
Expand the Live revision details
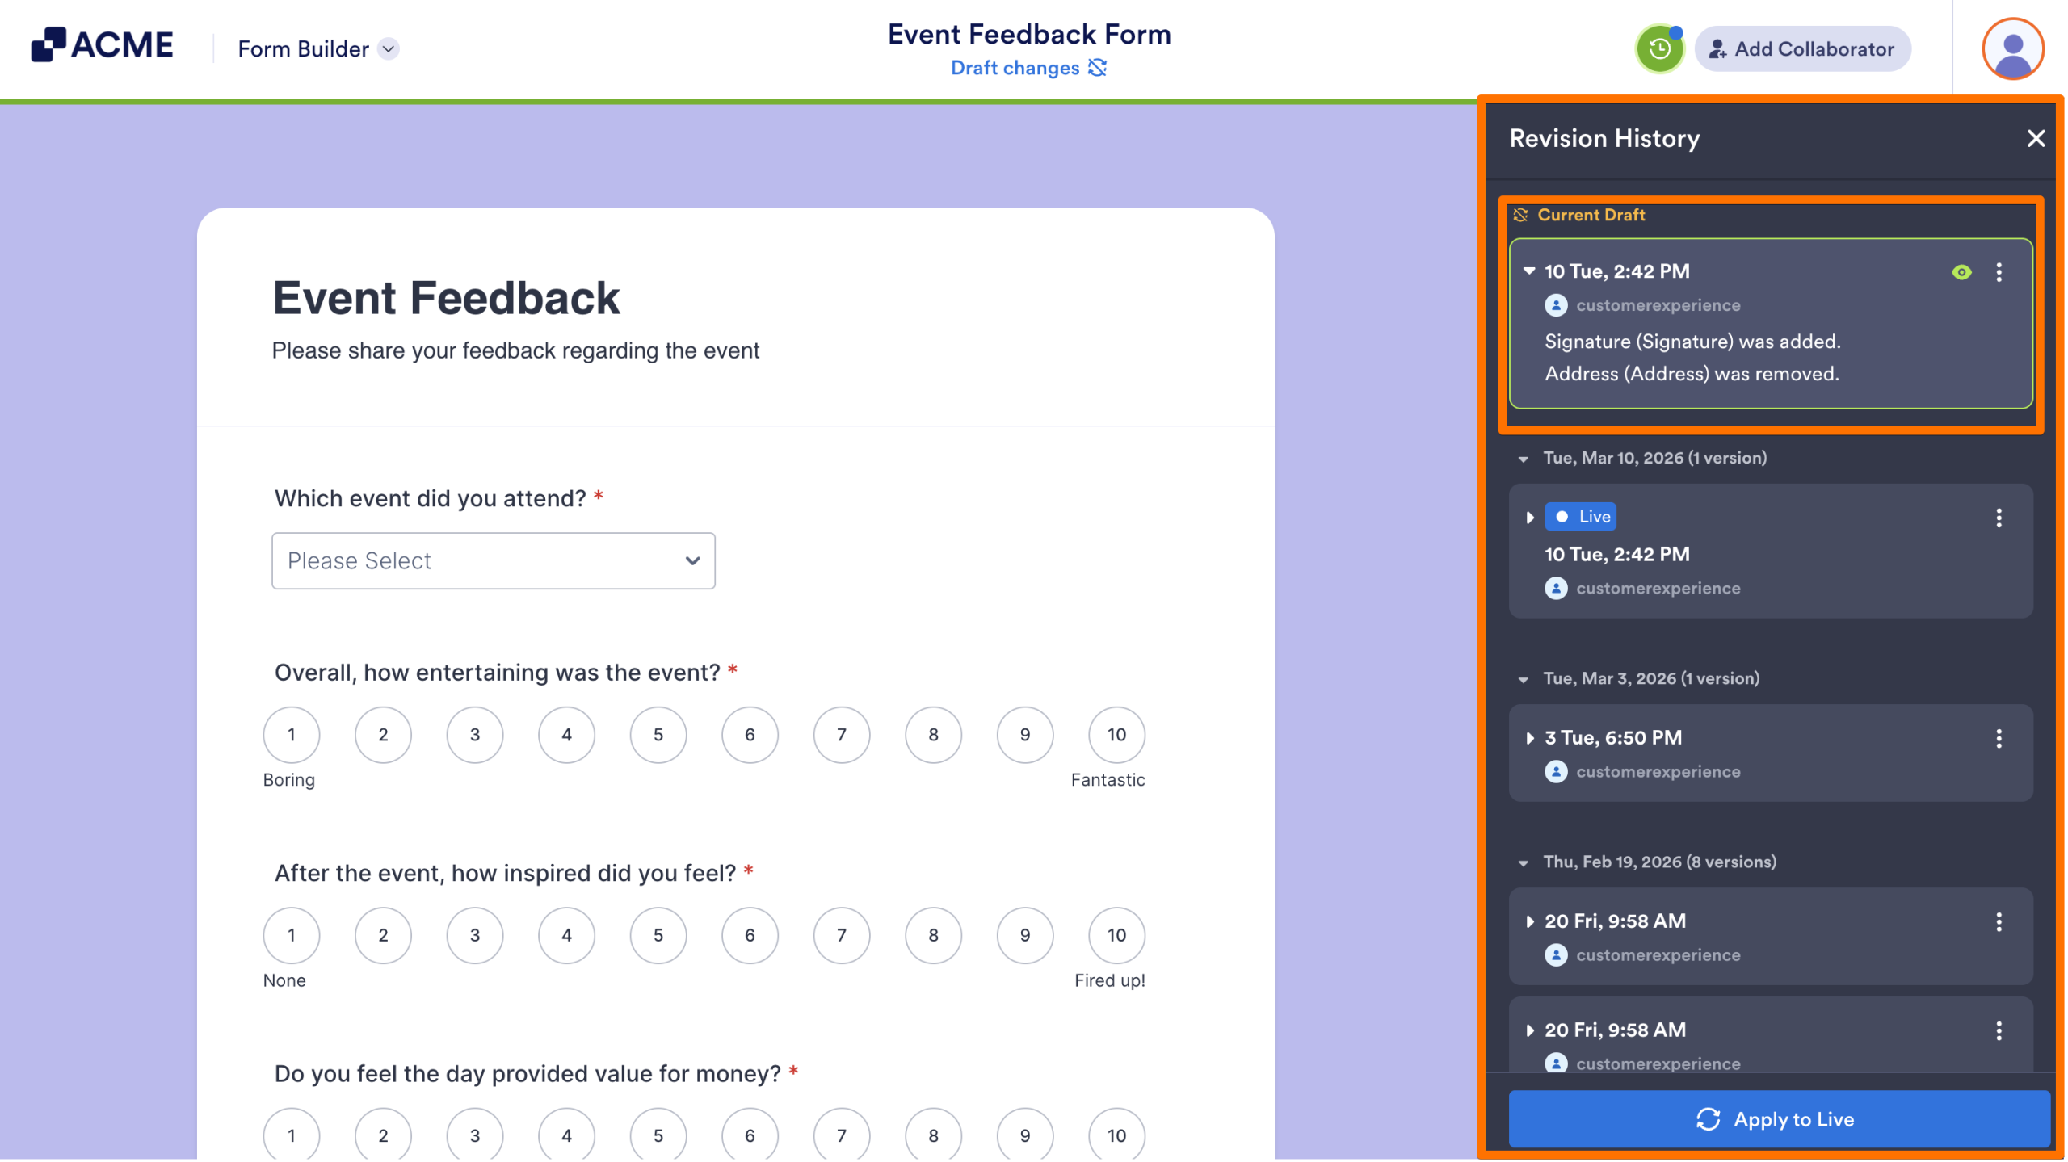click(1530, 518)
